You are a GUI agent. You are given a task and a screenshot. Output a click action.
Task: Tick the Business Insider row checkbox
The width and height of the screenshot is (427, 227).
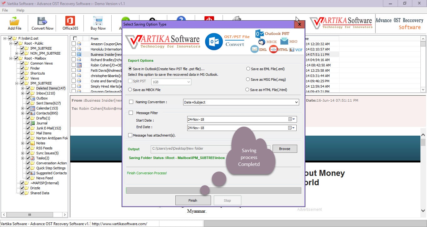pyautogui.click(x=73, y=55)
